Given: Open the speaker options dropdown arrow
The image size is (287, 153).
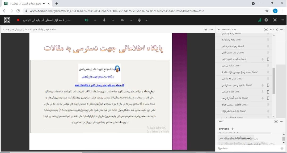Looking at the screenshot, I should pos(95,20).
